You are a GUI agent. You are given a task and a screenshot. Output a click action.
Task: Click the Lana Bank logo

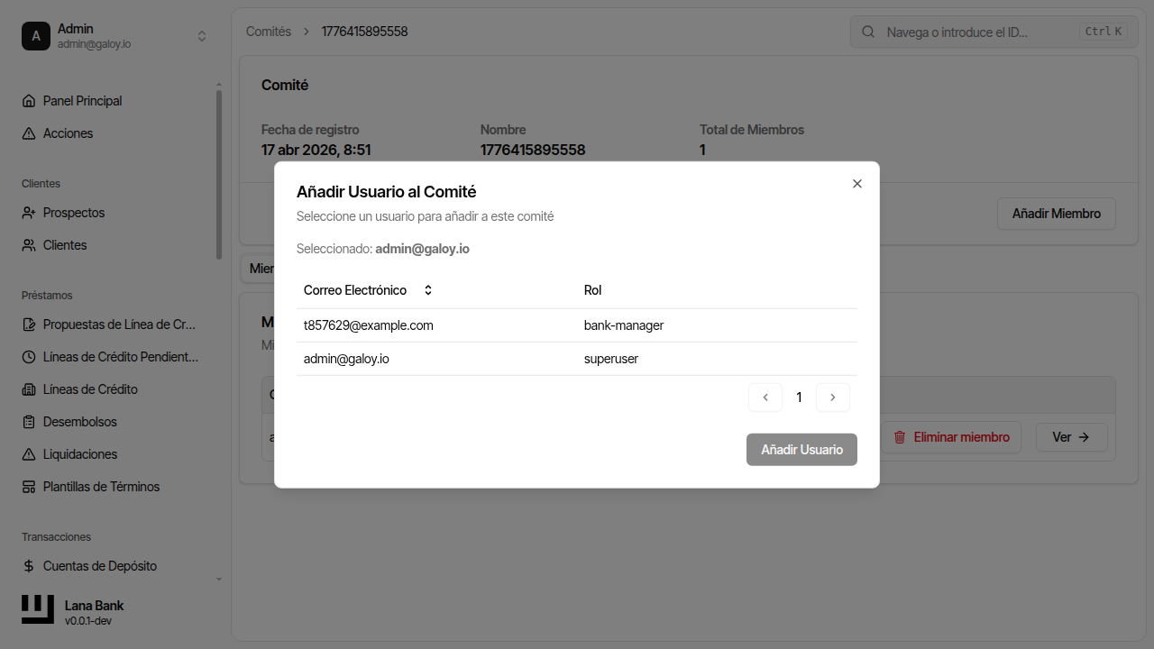click(38, 610)
